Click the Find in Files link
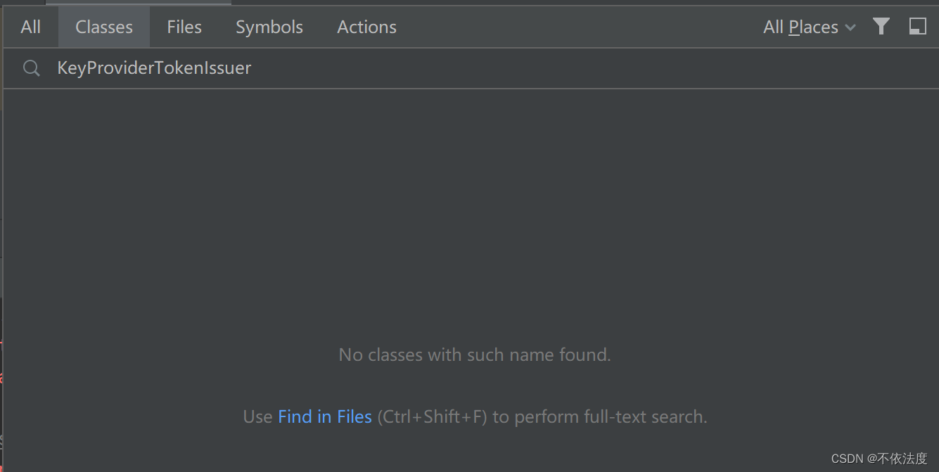The height and width of the screenshot is (472, 939). [325, 416]
